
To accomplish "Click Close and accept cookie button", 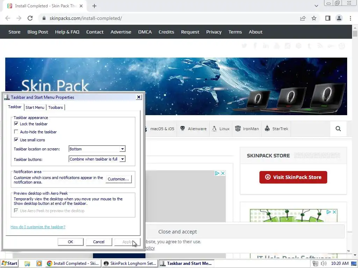I will 178,232.
